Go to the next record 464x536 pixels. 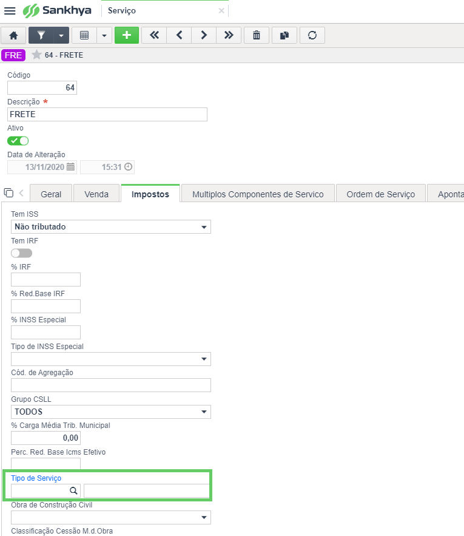tap(204, 35)
